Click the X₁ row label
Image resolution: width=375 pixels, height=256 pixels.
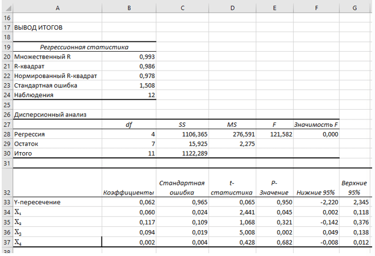57,212
